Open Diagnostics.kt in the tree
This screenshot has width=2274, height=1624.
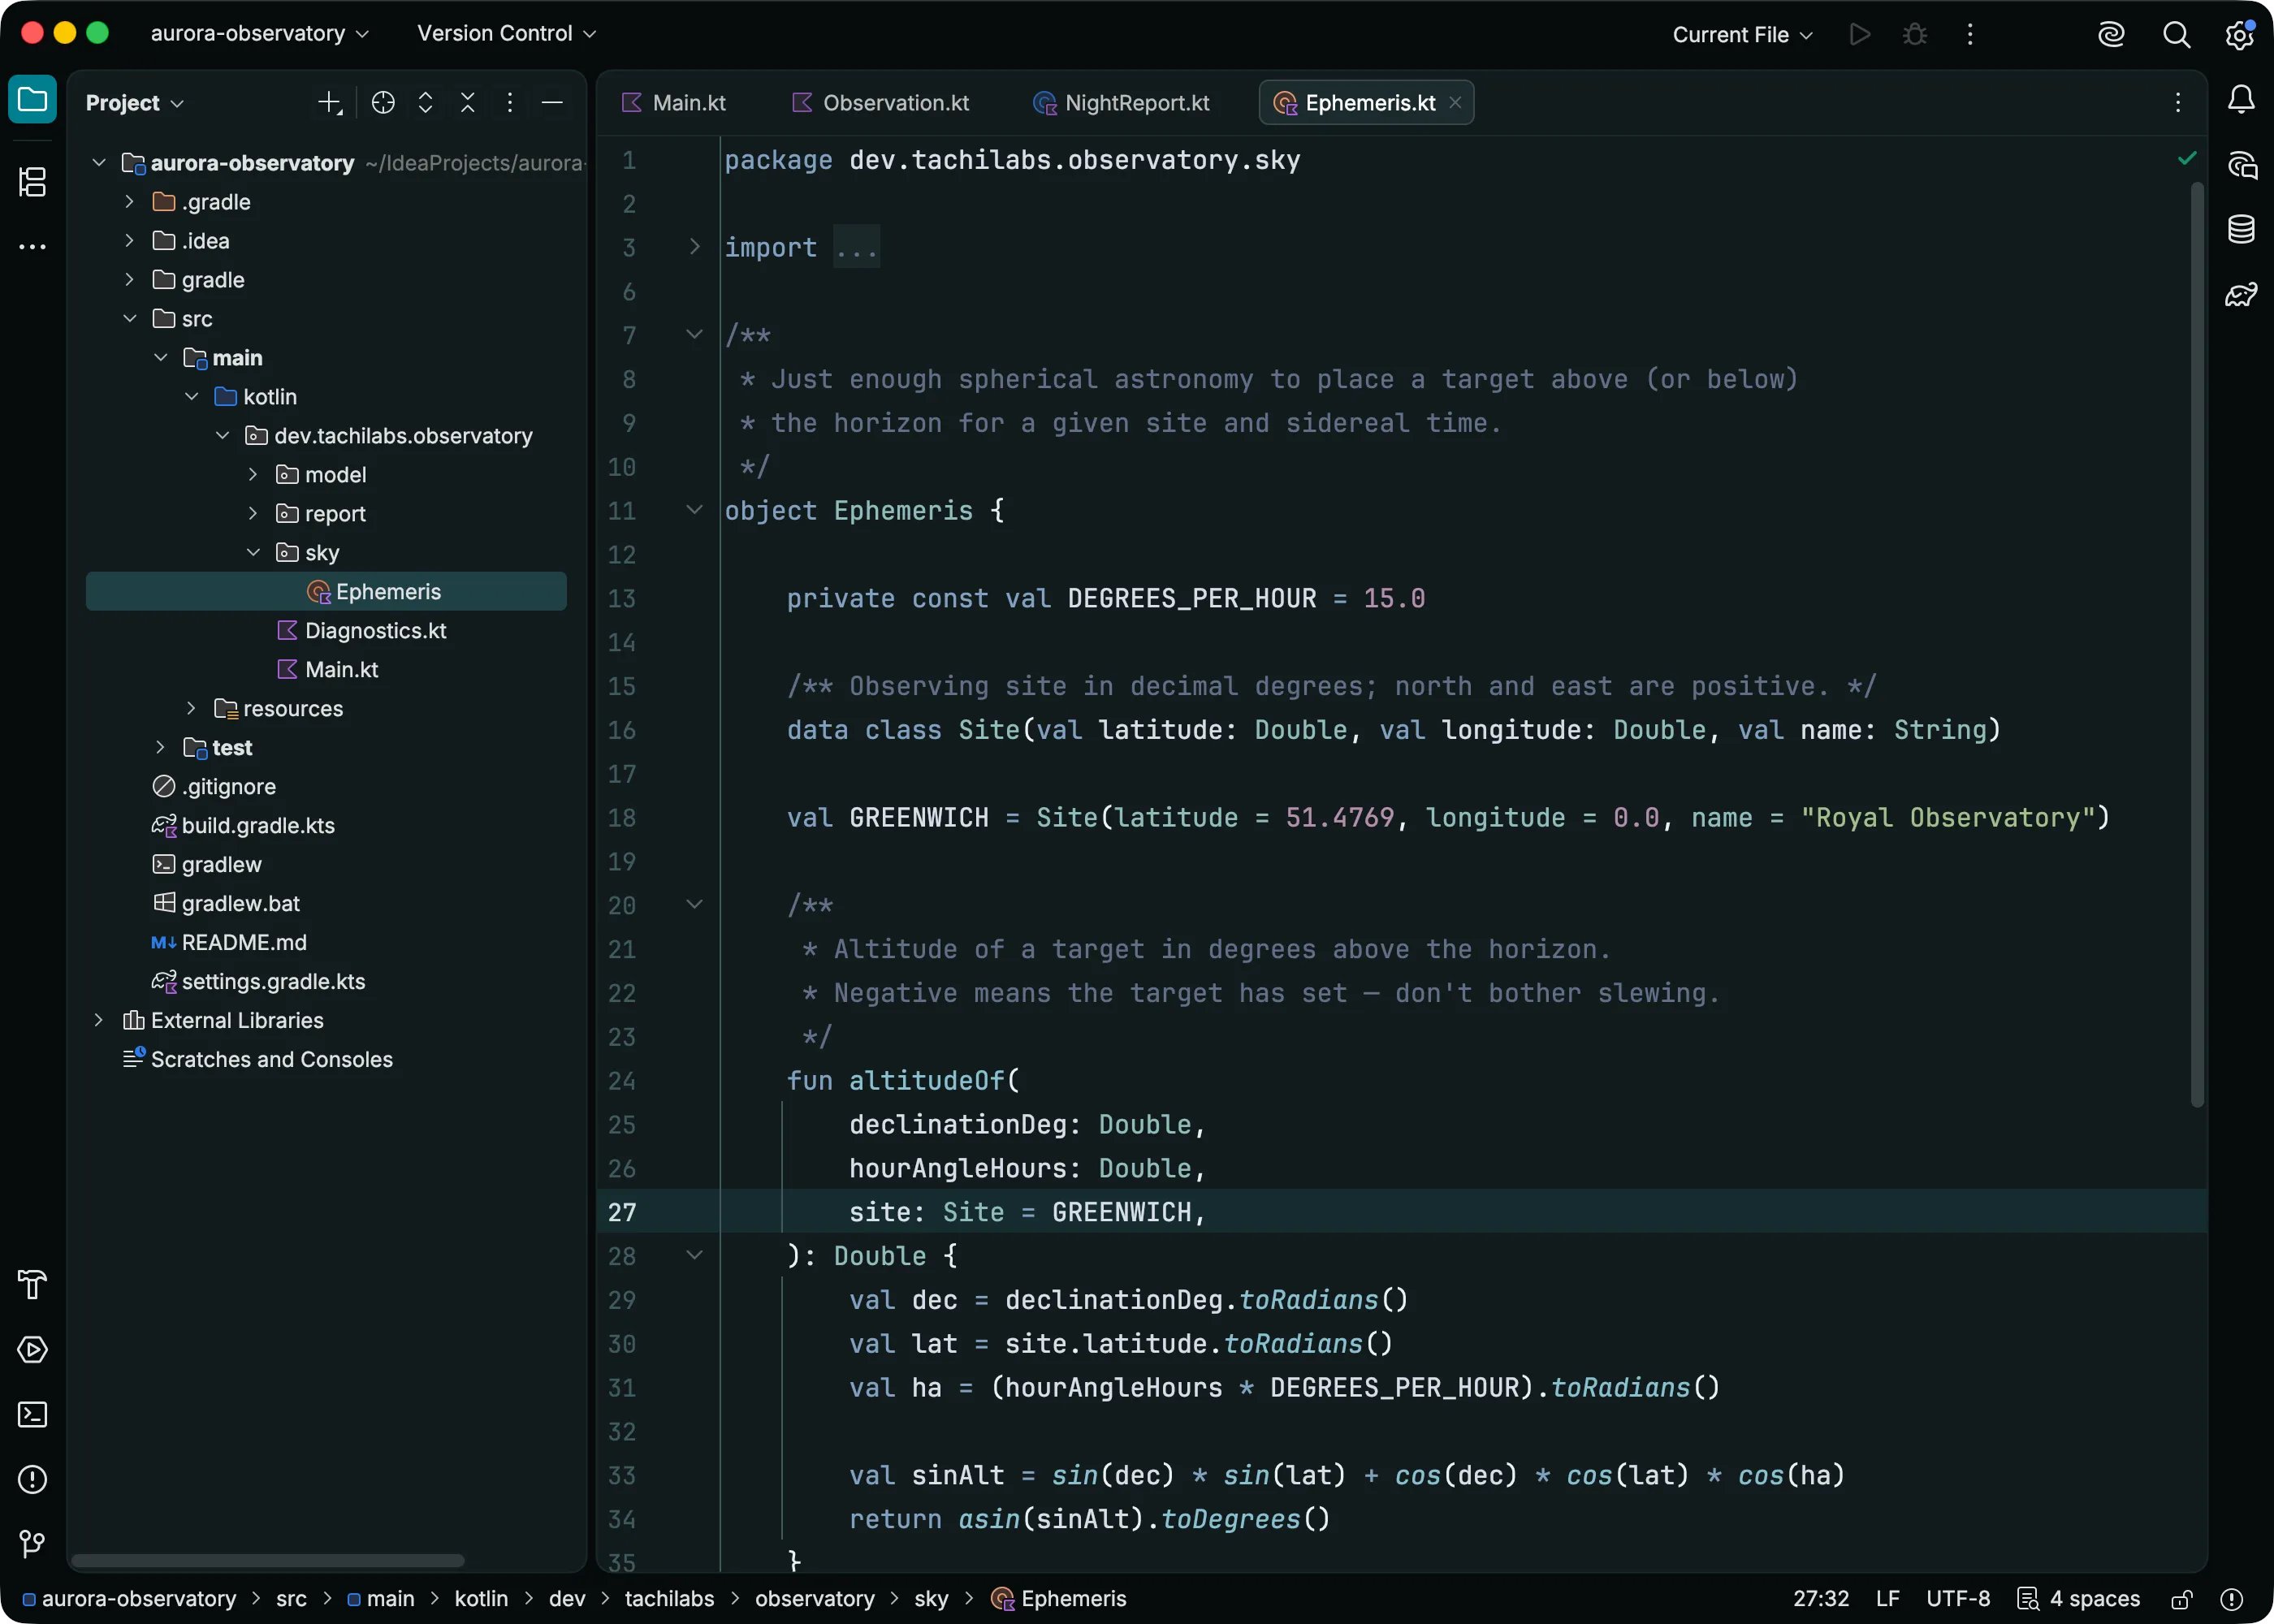(375, 631)
